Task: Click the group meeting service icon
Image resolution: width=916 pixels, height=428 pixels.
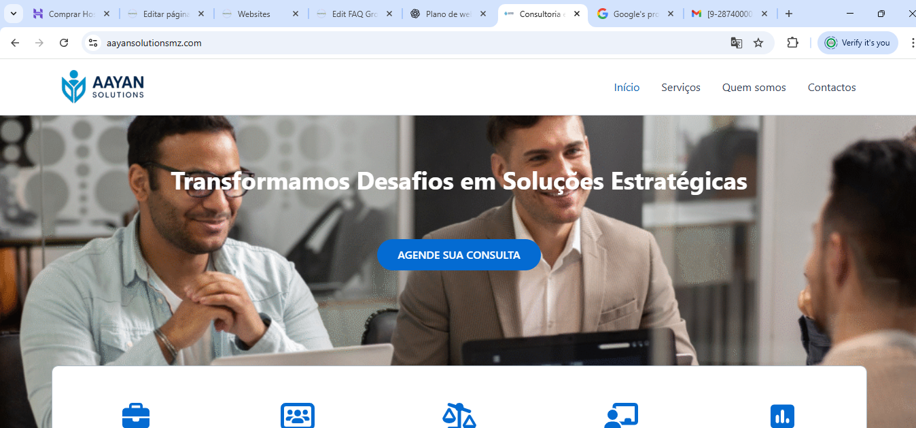Action: (298, 415)
